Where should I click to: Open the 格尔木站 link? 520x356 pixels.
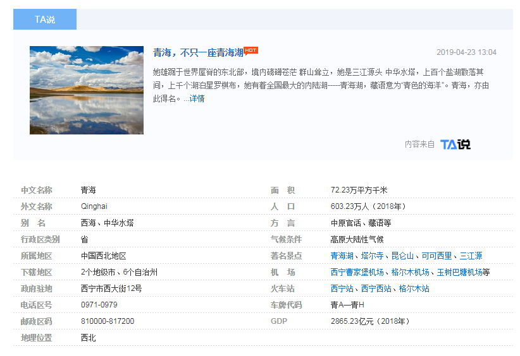click(x=414, y=288)
